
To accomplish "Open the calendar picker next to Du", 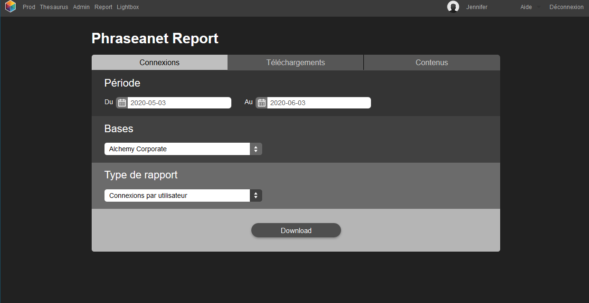I will [x=122, y=102].
